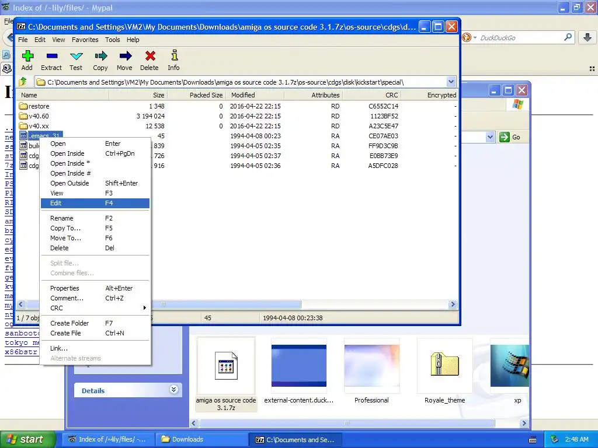Viewport: 598px width, 448px height.
Task: Click the taskbar clock showing 2:48 AM
Action: click(576, 440)
